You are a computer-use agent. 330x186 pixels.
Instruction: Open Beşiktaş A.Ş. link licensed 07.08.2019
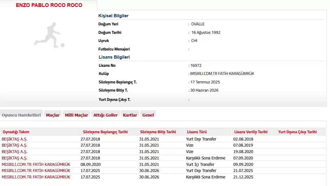(15, 145)
